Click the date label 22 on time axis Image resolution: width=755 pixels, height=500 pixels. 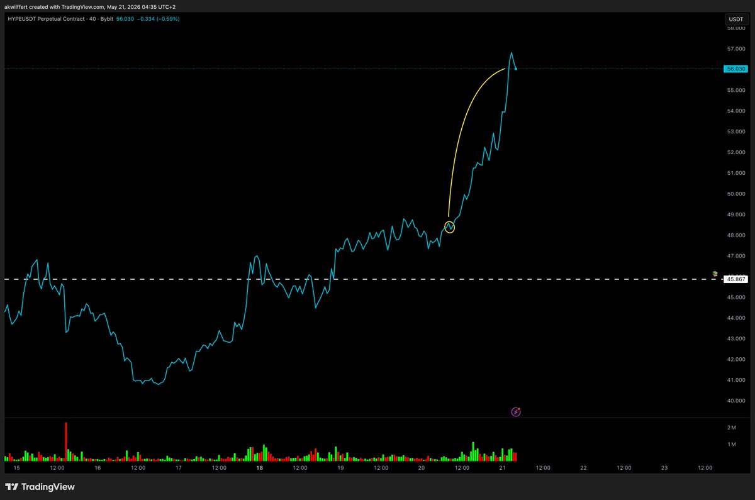coord(584,468)
